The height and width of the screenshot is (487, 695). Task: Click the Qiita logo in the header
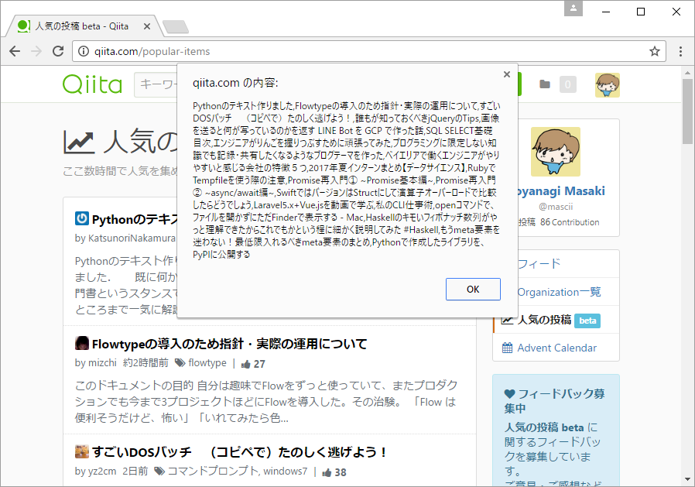92,84
